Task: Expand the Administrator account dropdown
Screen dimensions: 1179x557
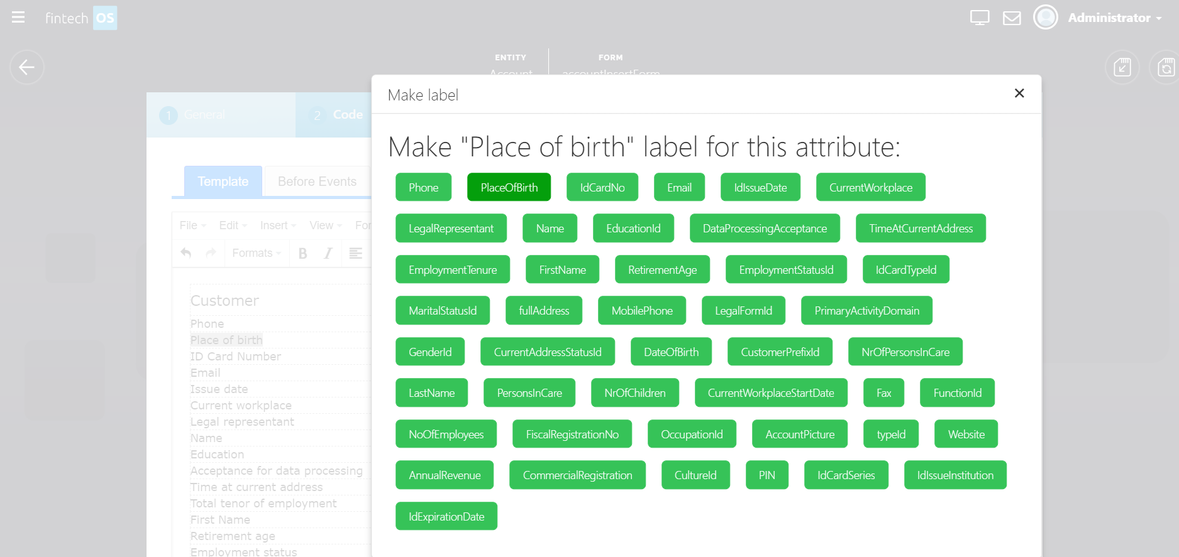Action: tap(1114, 18)
